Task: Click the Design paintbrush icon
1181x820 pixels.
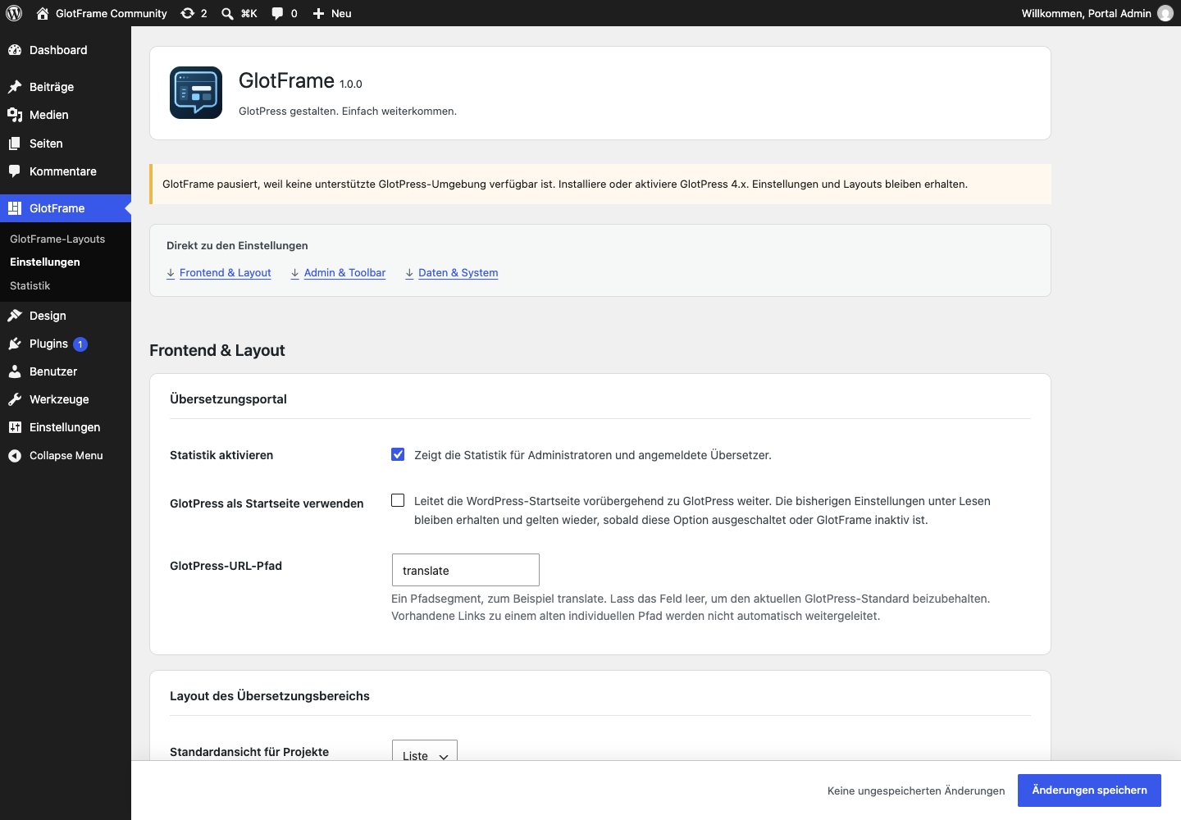Action: tap(15, 316)
